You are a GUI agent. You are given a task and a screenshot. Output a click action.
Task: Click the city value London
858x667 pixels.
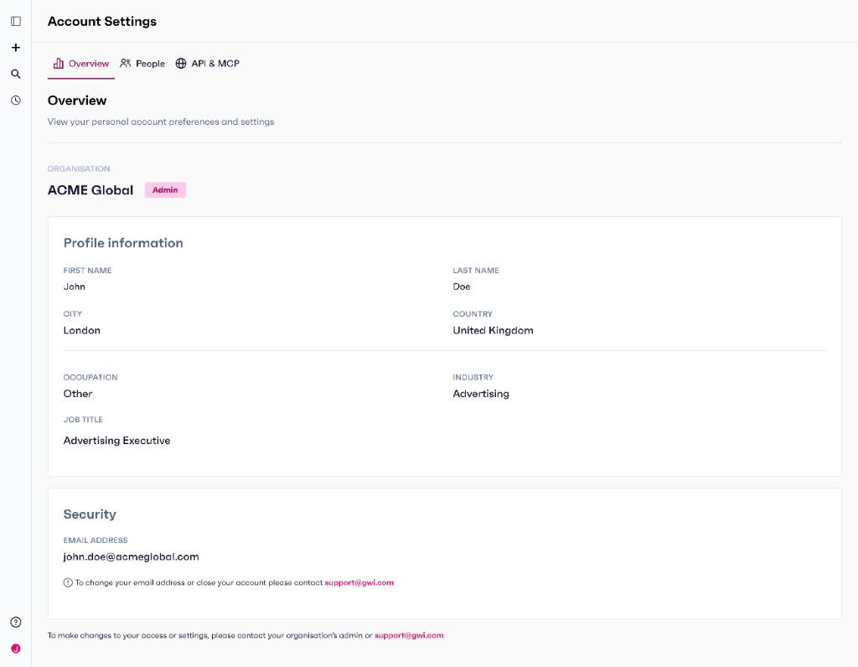pyautogui.click(x=81, y=330)
